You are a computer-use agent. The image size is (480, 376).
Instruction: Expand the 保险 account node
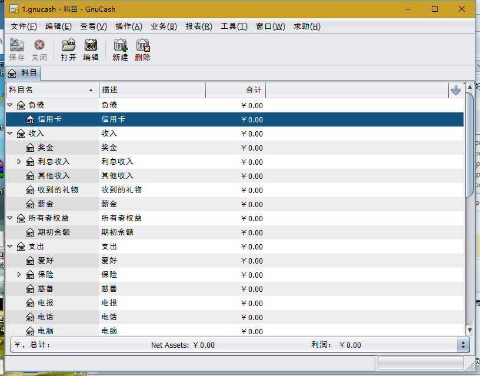(19, 275)
